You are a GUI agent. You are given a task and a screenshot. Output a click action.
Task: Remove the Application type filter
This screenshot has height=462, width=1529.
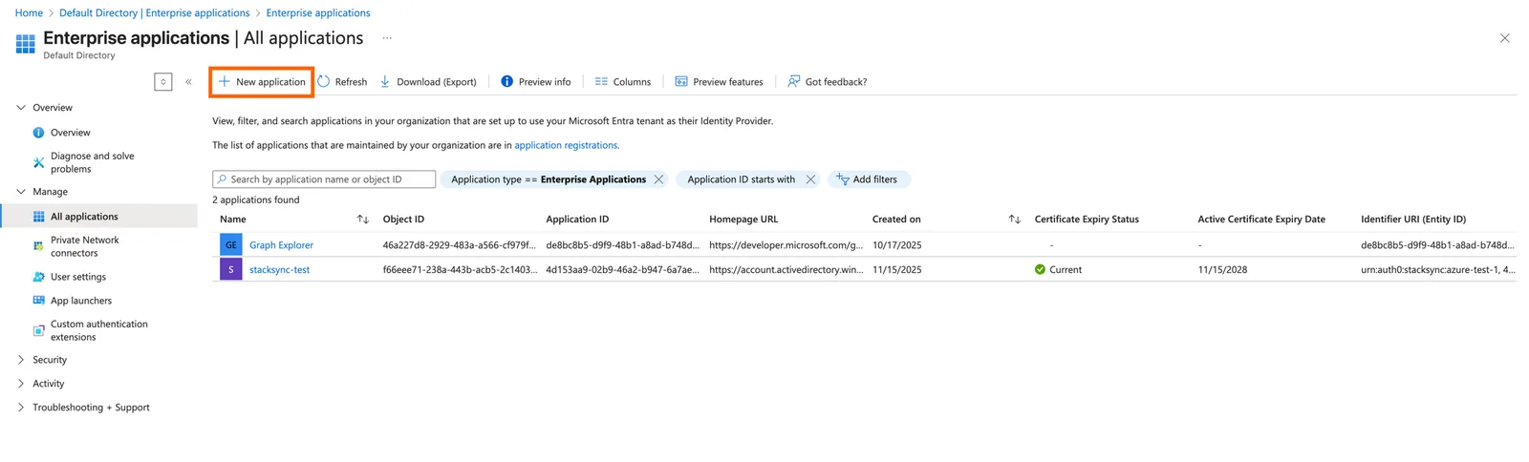coord(658,179)
